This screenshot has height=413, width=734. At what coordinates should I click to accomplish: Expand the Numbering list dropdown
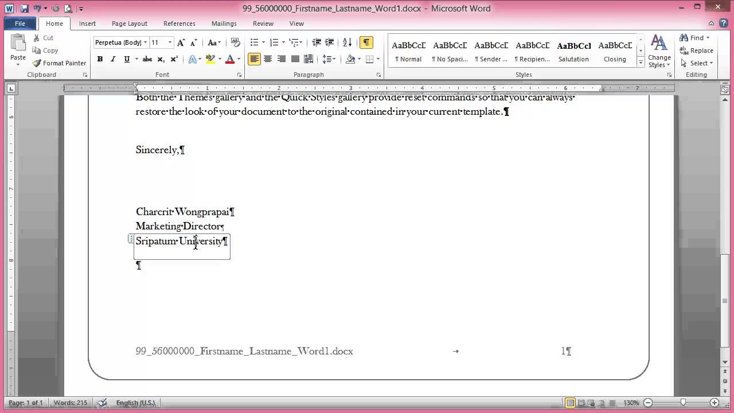tap(283, 42)
